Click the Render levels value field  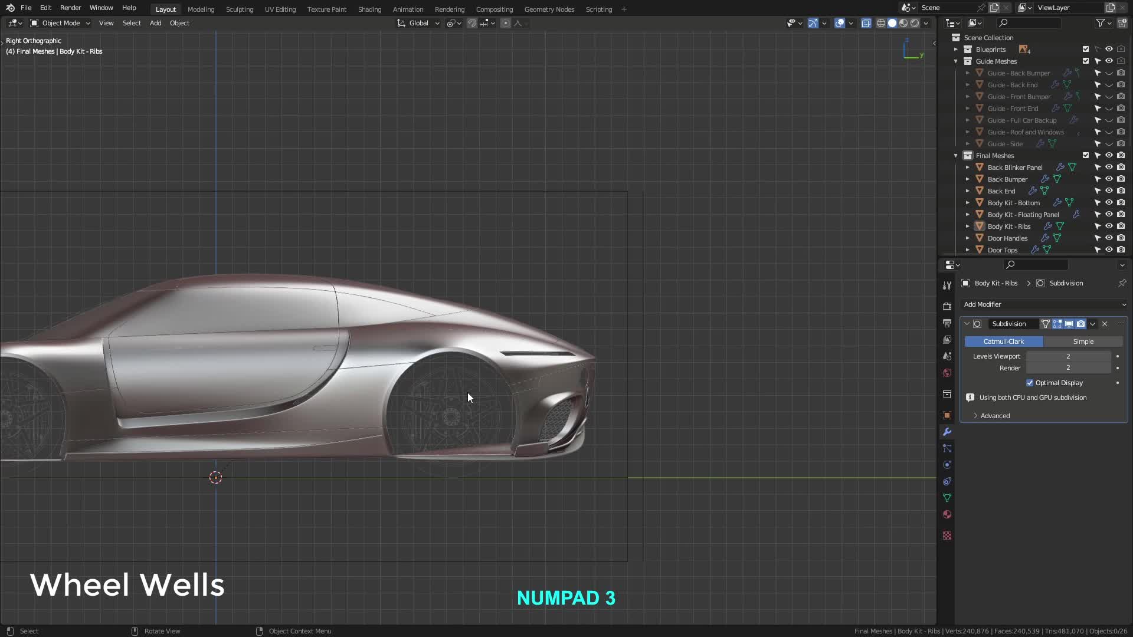(1068, 368)
